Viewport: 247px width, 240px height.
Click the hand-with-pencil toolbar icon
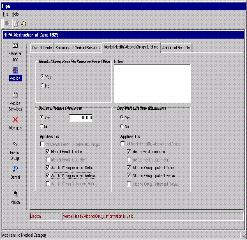coord(24,24)
